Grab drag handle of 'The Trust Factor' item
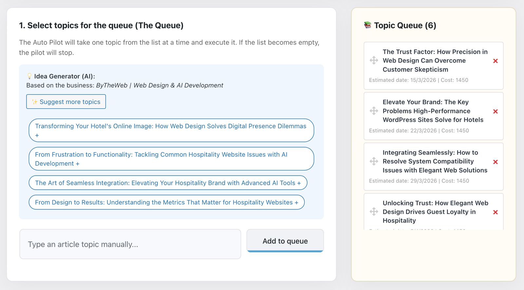524x290 pixels. click(x=374, y=60)
